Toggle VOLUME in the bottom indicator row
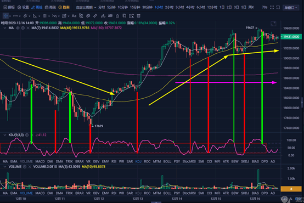Viewport: 304px width, 203px height. click(26, 193)
